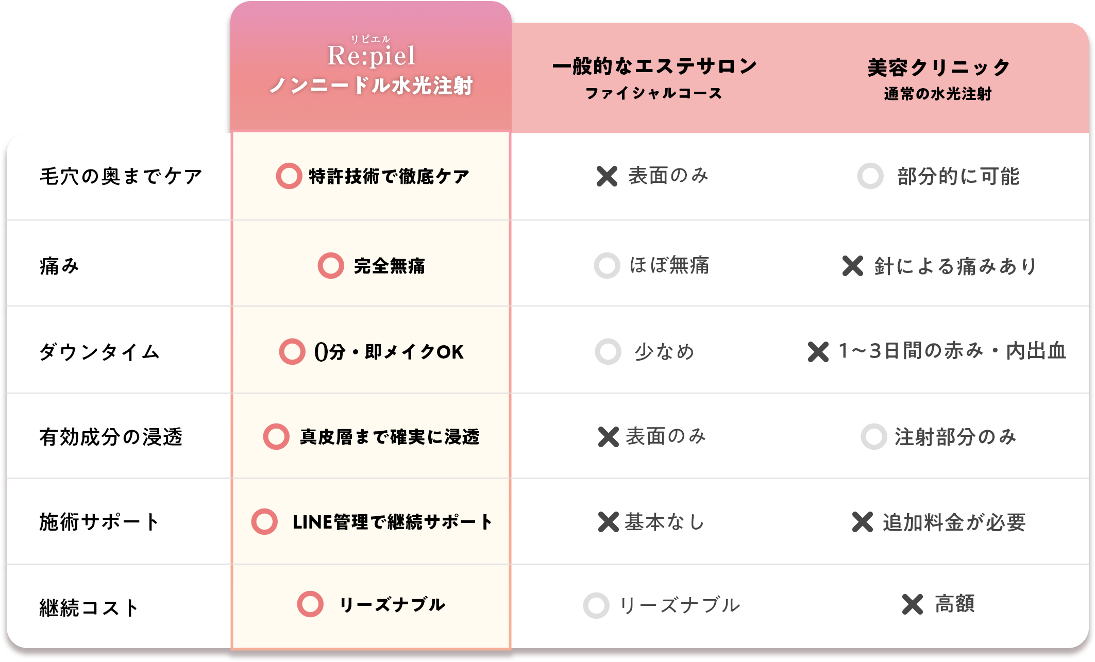Click the gray circle beside 注射部分のみ

click(x=874, y=437)
